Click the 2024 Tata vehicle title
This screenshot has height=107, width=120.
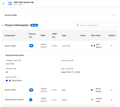[24, 2]
